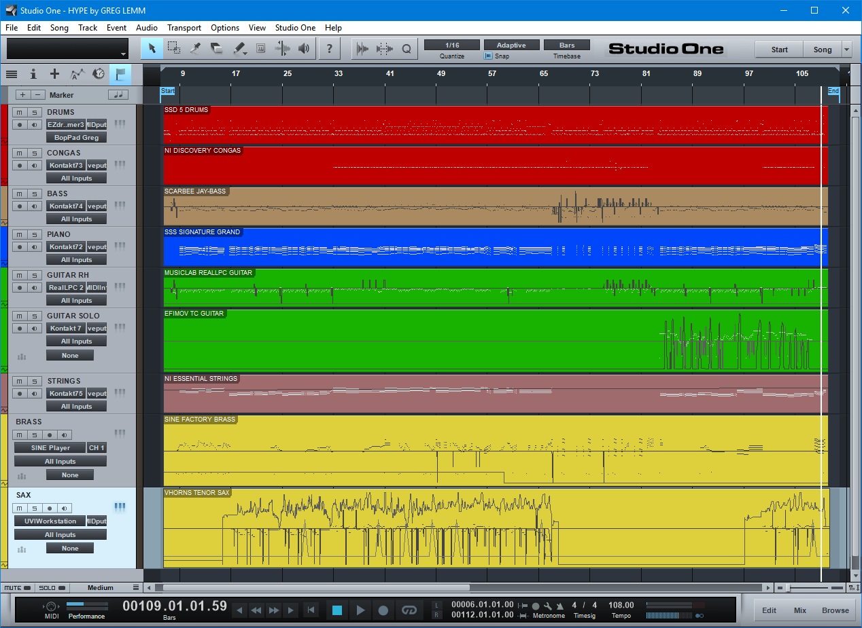Click the Remove Marker minus button
Image resolution: width=862 pixels, height=628 pixels.
(39, 95)
